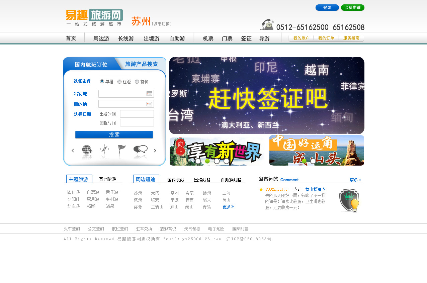This screenshot has height=283, width=427.
Task: Click the 易趣旅游网 site logo
Action: point(94,17)
